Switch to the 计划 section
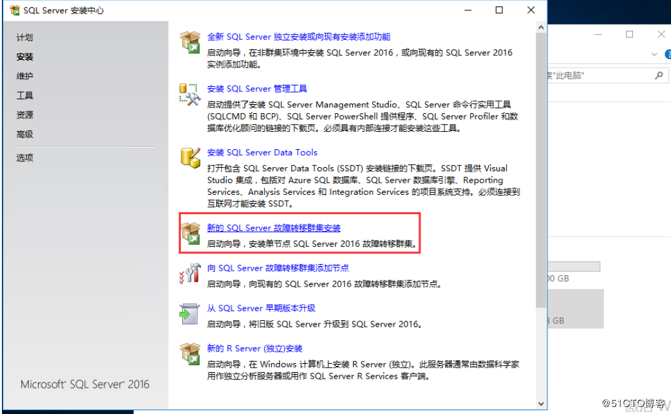 point(24,37)
